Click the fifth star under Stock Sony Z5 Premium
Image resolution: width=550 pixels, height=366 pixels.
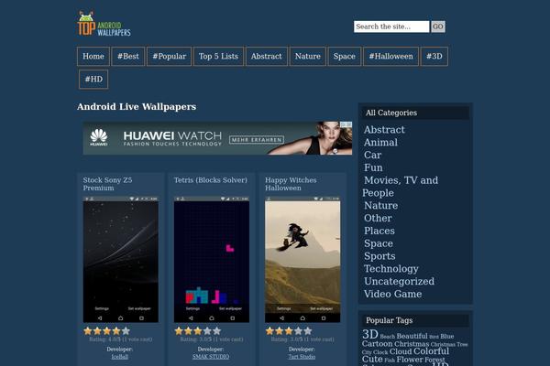126,330
